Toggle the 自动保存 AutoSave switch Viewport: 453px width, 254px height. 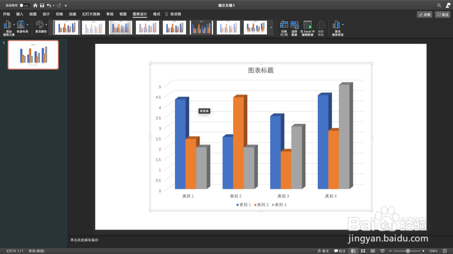tap(24, 5)
